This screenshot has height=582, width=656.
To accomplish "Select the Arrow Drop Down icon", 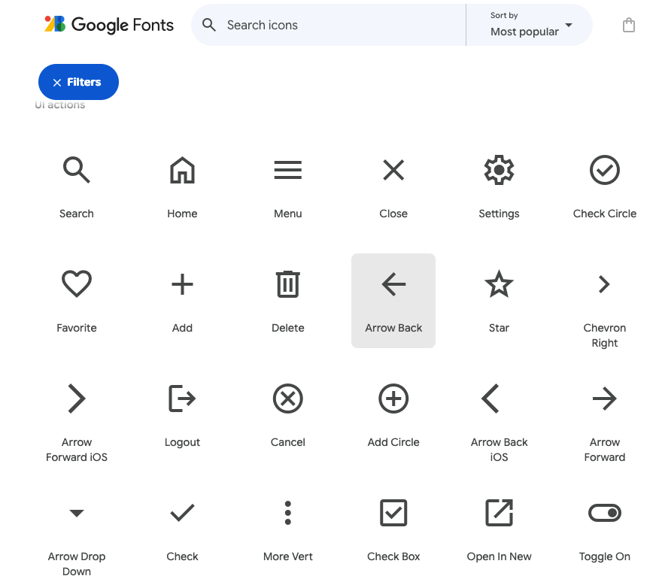I will [x=77, y=514].
